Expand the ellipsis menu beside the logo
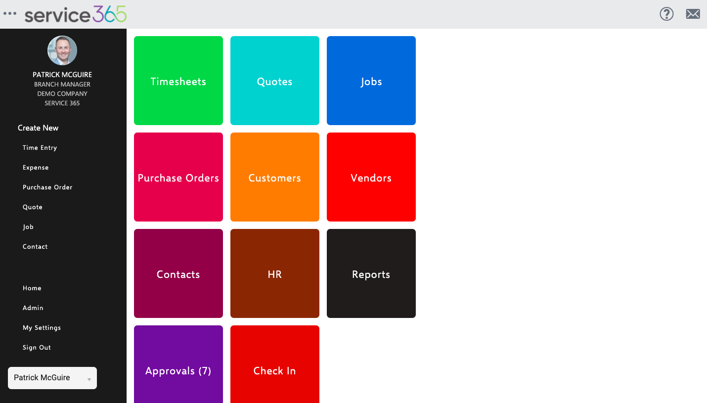The width and height of the screenshot is (707, 403). (x=10, y=14)
